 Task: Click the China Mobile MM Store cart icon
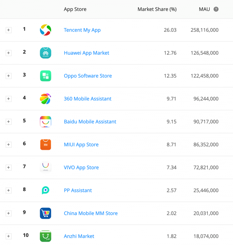point(46,213)
